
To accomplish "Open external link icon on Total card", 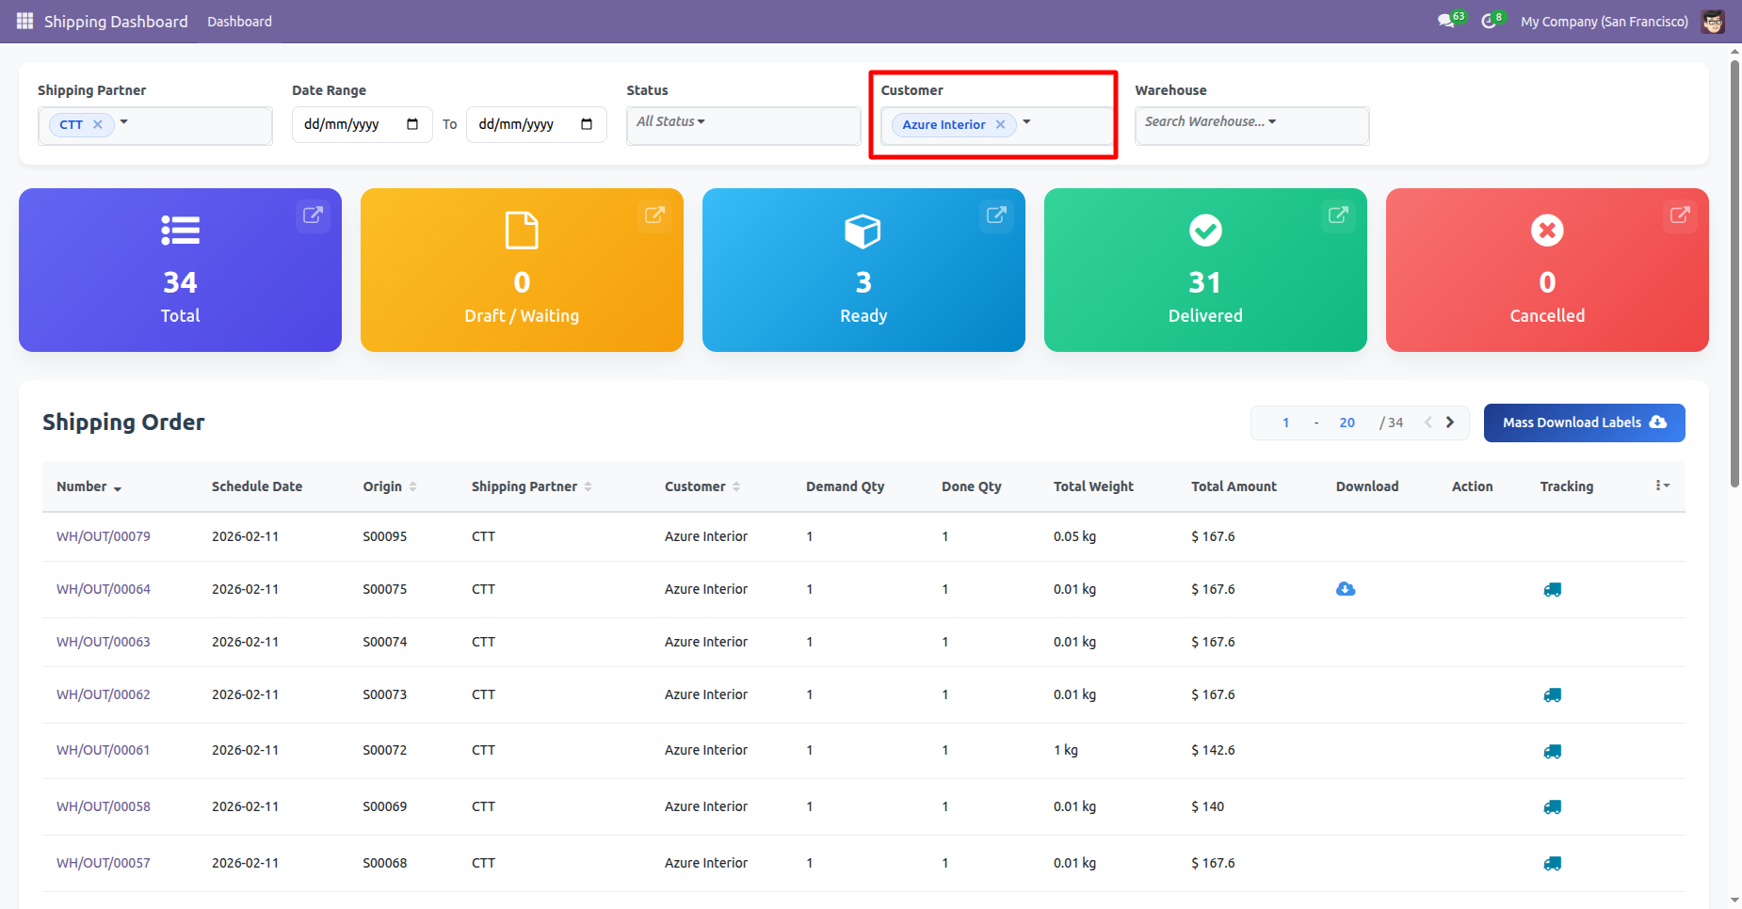I will click(313, 215).
